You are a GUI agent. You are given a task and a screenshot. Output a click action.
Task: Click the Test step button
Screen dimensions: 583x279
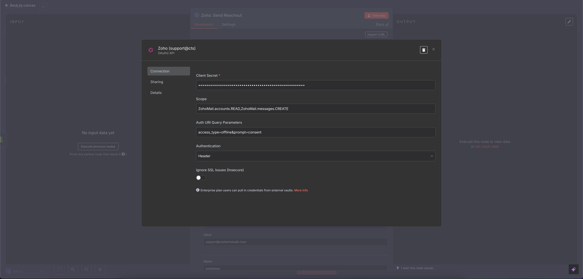(376, 15)
